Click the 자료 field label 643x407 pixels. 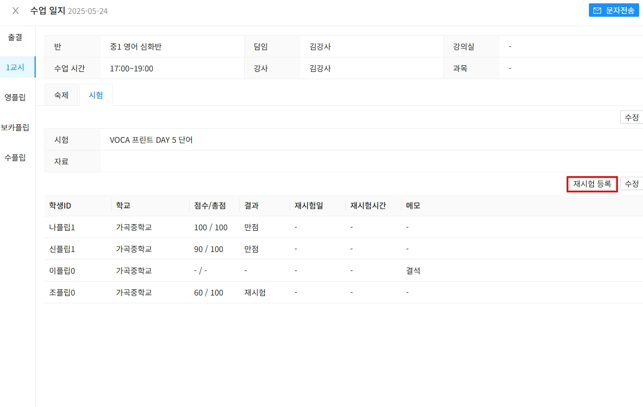[61, 162]
